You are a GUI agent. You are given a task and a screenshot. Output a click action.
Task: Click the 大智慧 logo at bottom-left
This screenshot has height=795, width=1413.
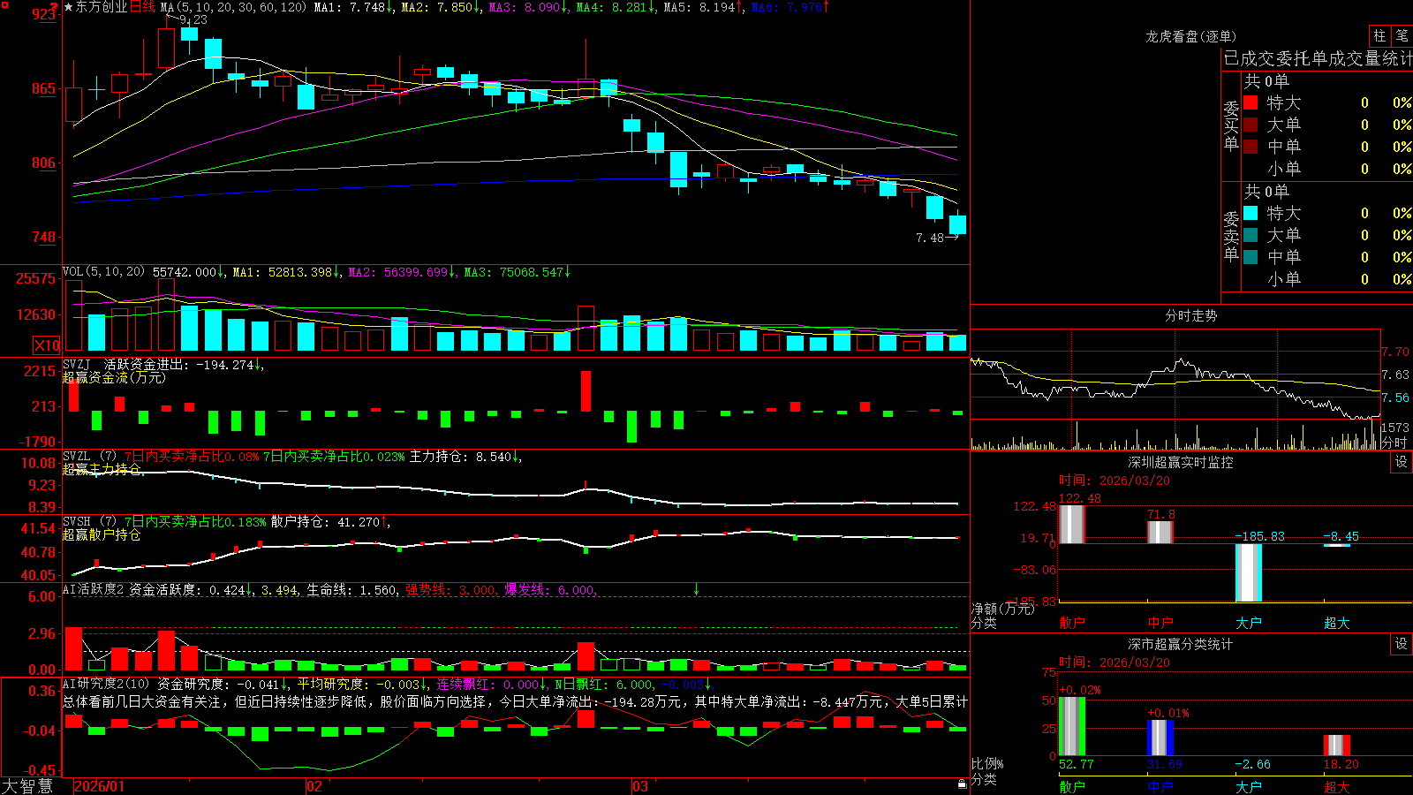point(27,786)
